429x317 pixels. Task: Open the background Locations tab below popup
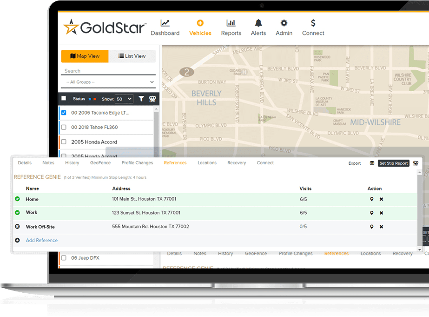(x=370, y=253)
